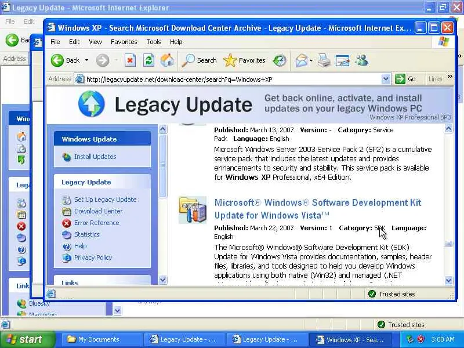The image size is (464, 348).
Task: Click the results scrollbar thumb
Action: (448, 244)
